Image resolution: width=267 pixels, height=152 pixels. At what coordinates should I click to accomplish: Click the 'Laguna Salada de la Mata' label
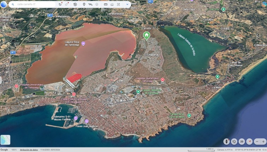pyautogui.click(x=186, y=44)
